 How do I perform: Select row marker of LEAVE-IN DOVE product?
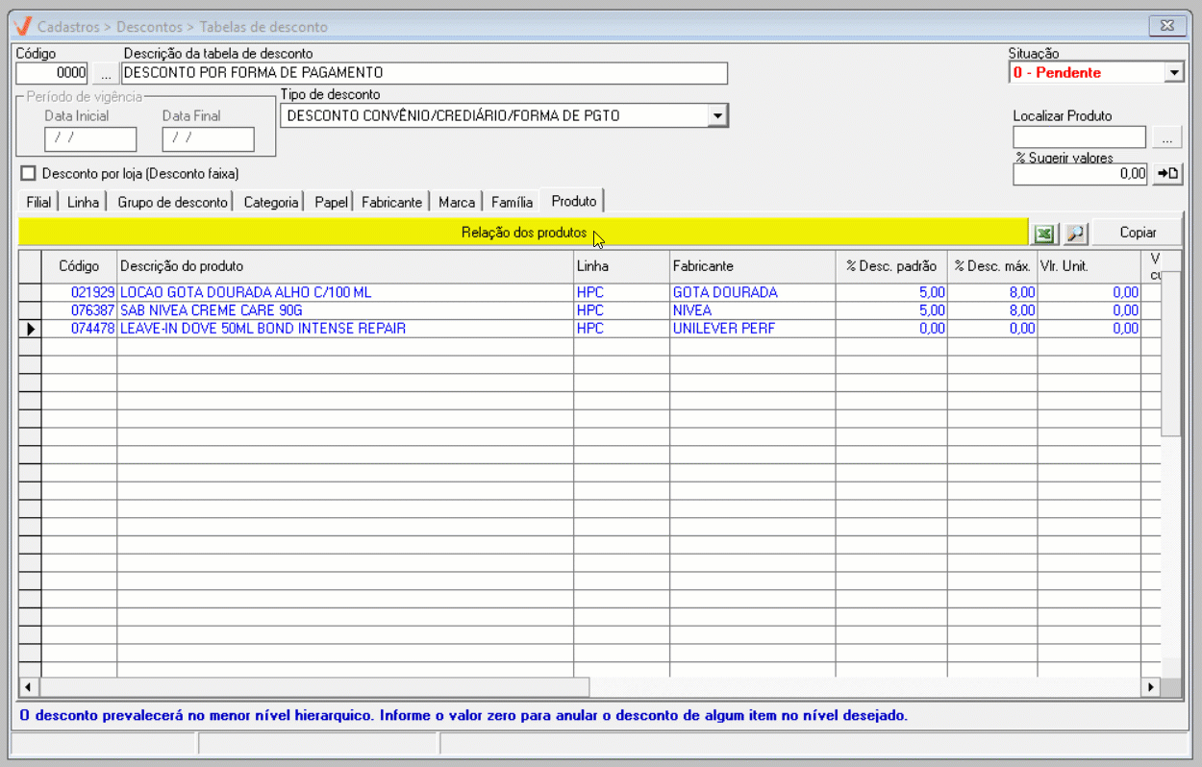coord(30,329)
